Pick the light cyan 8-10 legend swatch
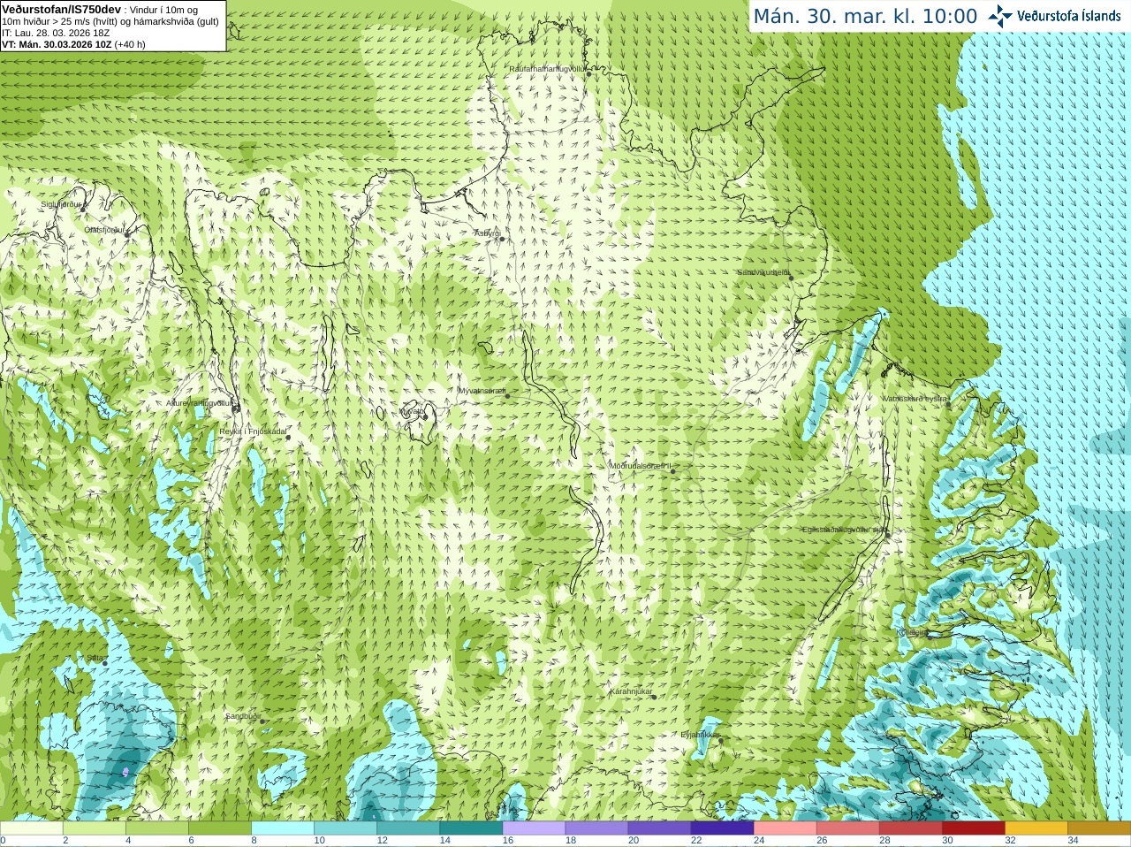1131x847 pixels. (283, 828)
